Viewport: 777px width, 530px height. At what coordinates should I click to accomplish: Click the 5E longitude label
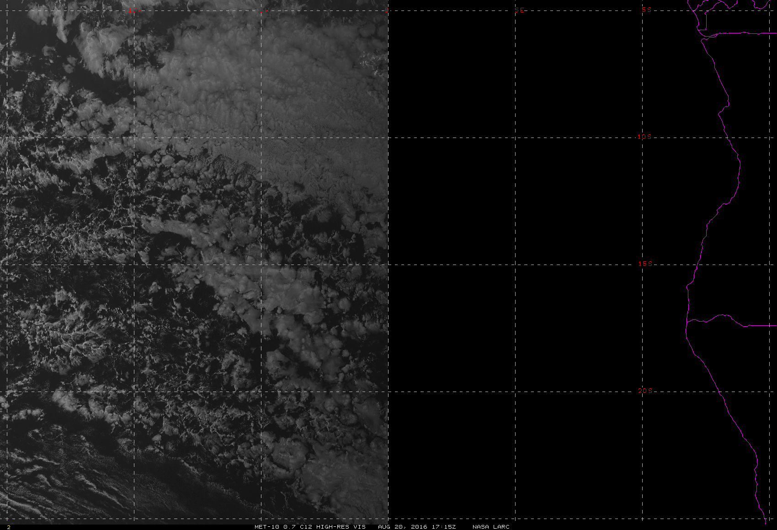click(519, 10)
